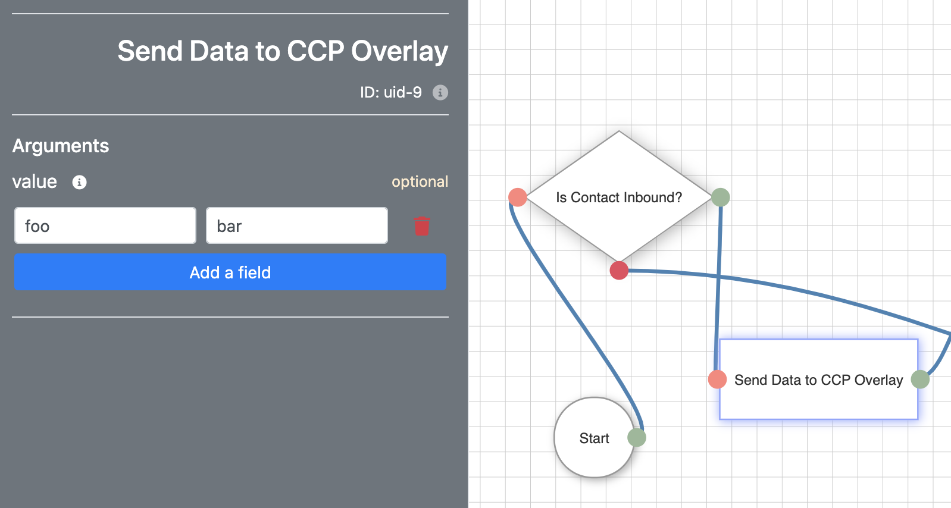Click green port on Is Contact Inbound diamond

tap(721, 197)
